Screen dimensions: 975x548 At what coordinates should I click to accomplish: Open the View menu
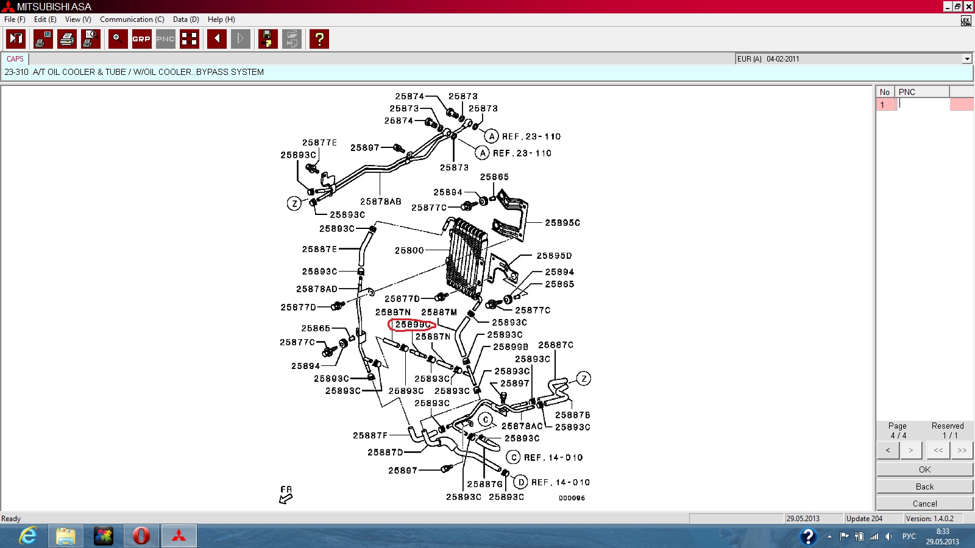(78, 19)
